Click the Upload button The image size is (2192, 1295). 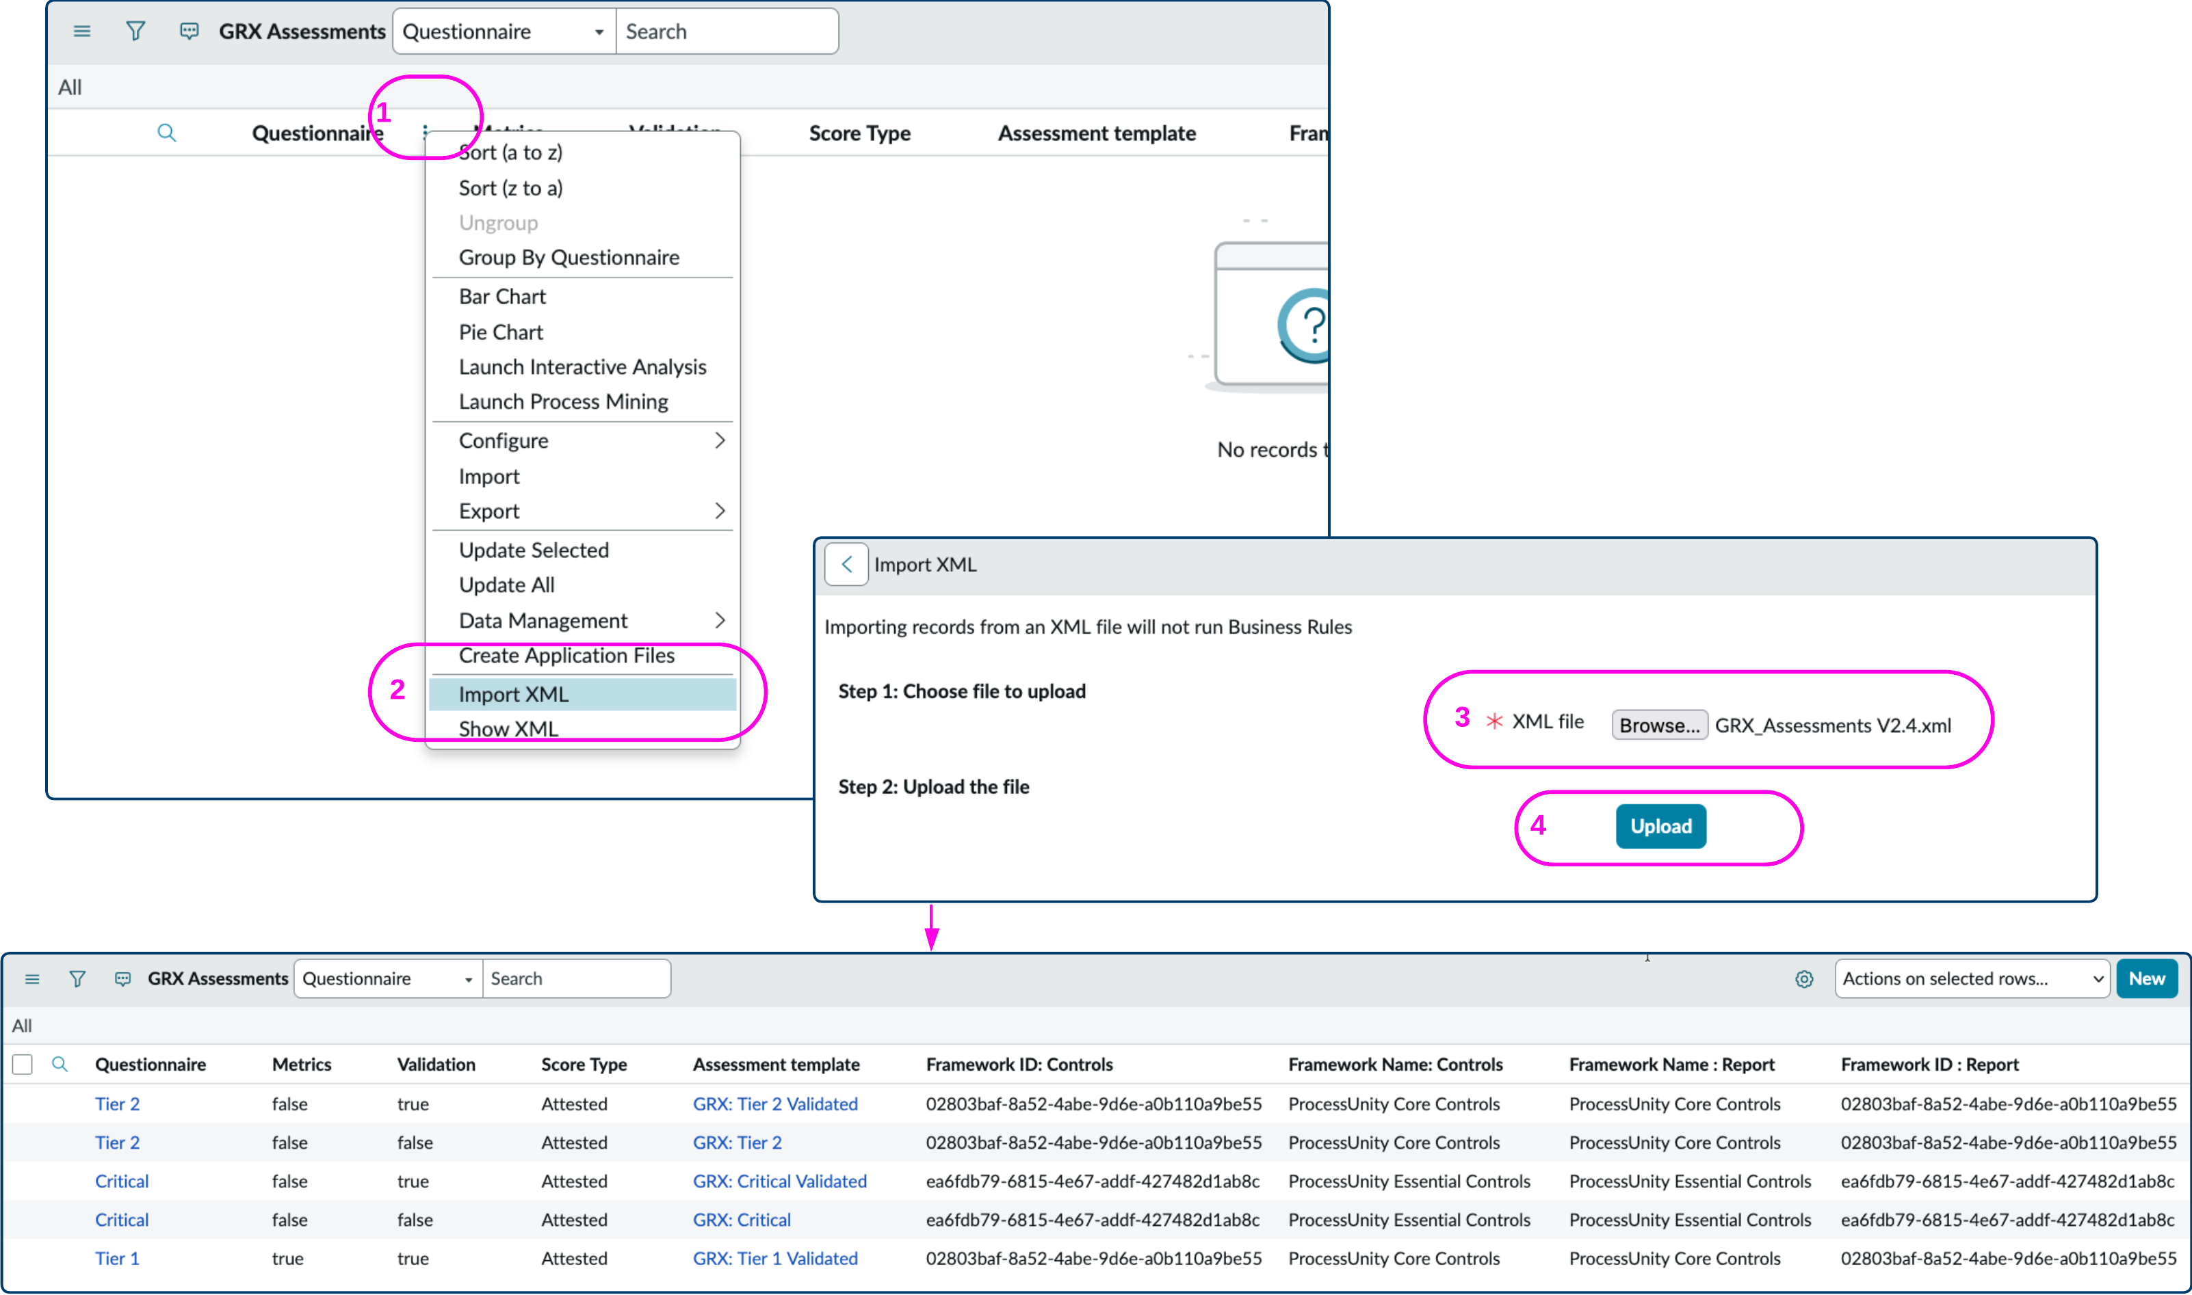(1661, 827)
